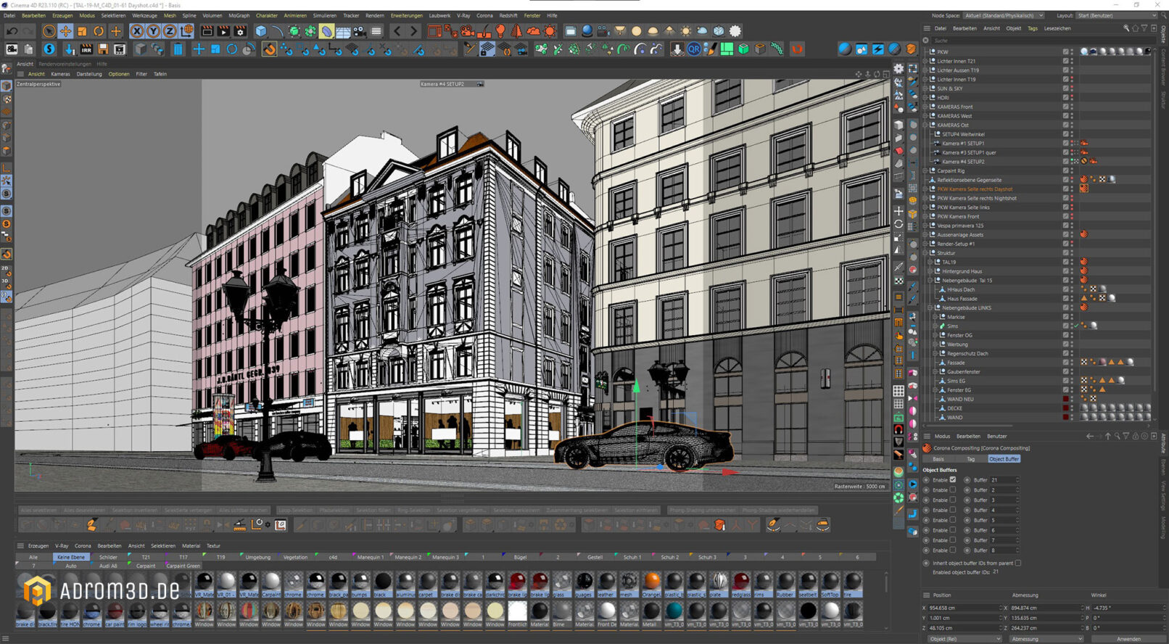This screenshot has width=1169, height=644.
Task: Click search magnifier in Object Manager
Action: click(1126, 28)
